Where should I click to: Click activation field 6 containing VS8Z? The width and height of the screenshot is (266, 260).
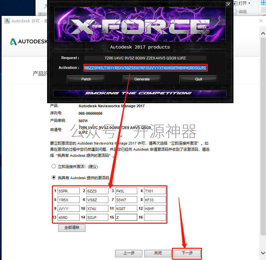pos(97,200)
